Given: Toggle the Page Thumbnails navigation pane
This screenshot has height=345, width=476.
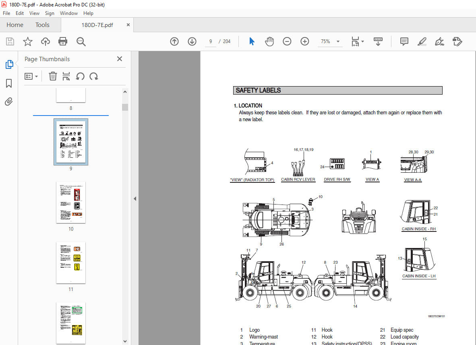Looking at the screenshot, I should [8, 64].
